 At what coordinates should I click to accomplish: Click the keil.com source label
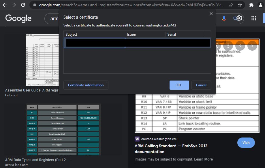11,95
